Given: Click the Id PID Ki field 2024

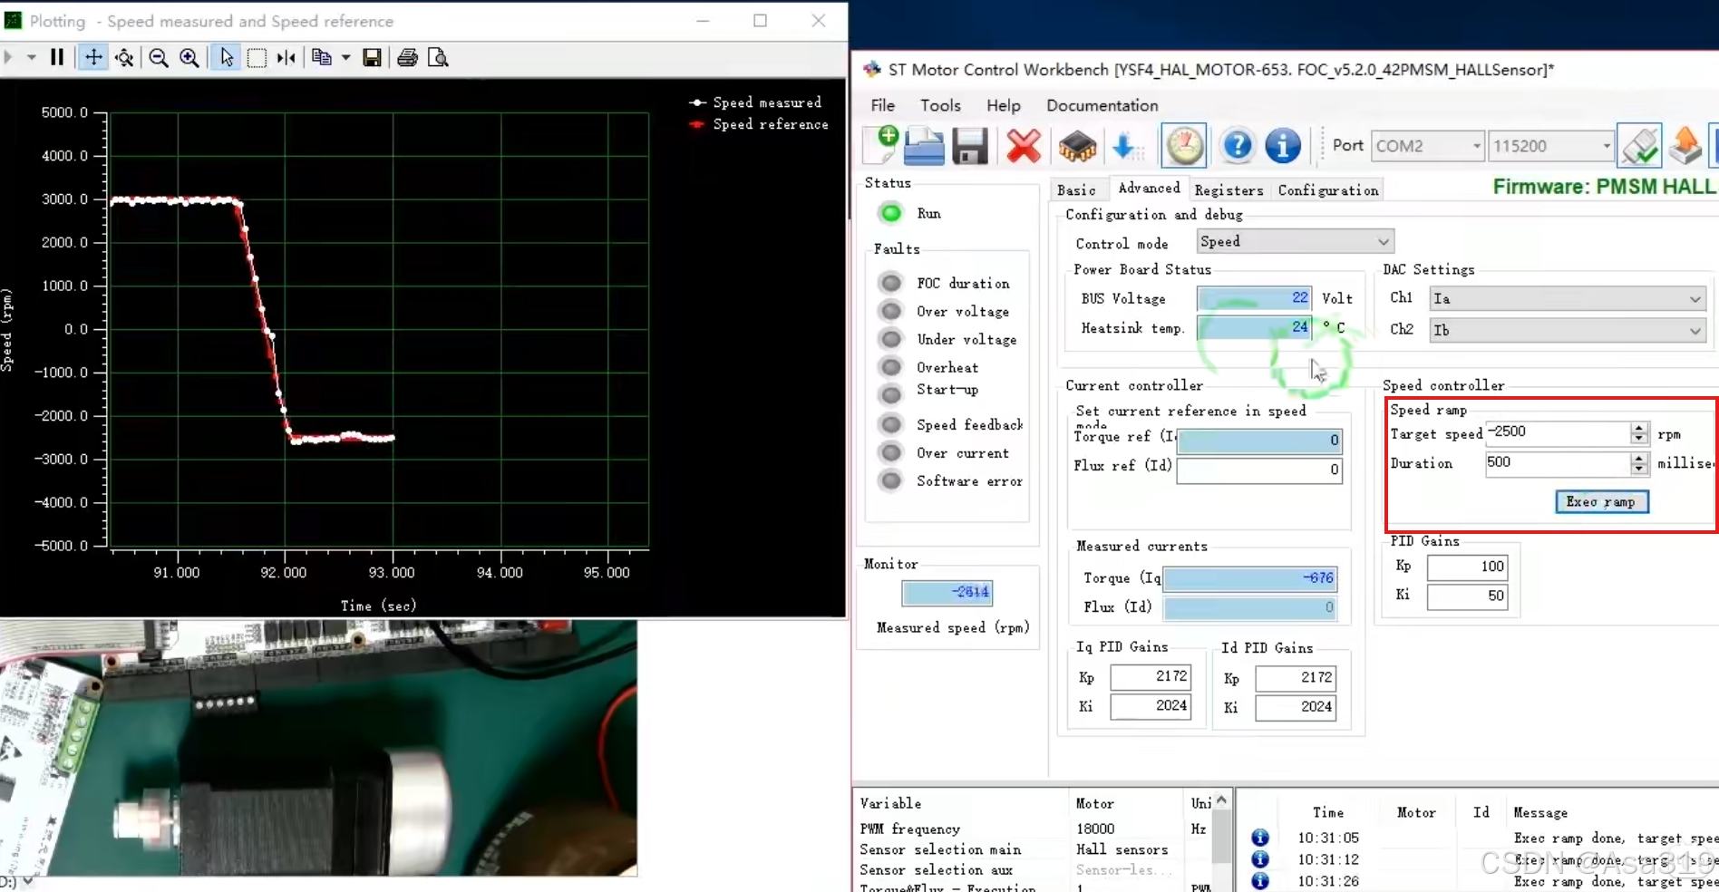Looking at the screenshot, I should click(1295, 706).
